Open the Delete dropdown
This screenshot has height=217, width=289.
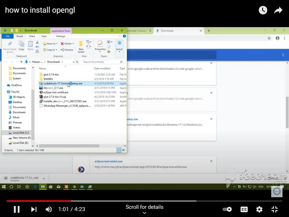(67, 44)
